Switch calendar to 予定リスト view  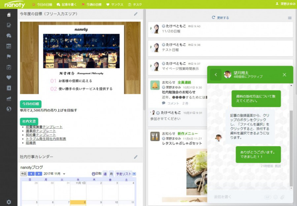click(123, 174)
